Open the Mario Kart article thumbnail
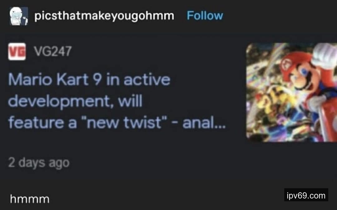Screen dimensions: 337x210 pos(291,92)
